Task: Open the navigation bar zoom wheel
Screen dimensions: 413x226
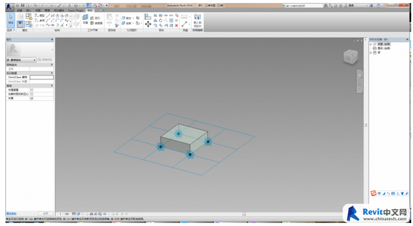Action: (x=359, y=76)
